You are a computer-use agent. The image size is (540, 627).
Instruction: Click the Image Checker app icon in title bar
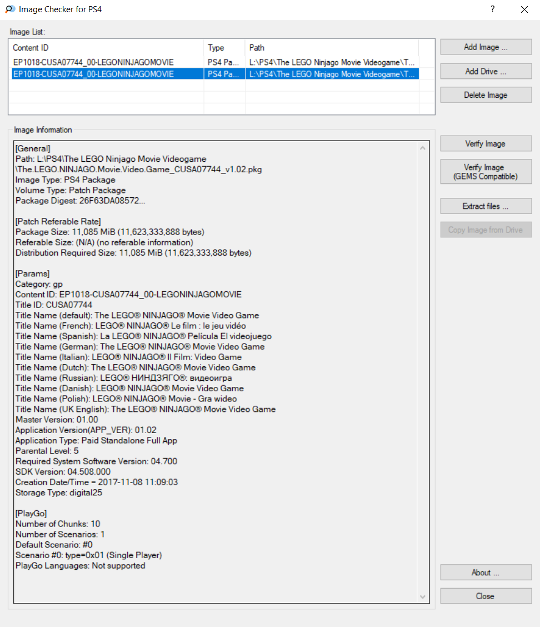click(10, 9)
